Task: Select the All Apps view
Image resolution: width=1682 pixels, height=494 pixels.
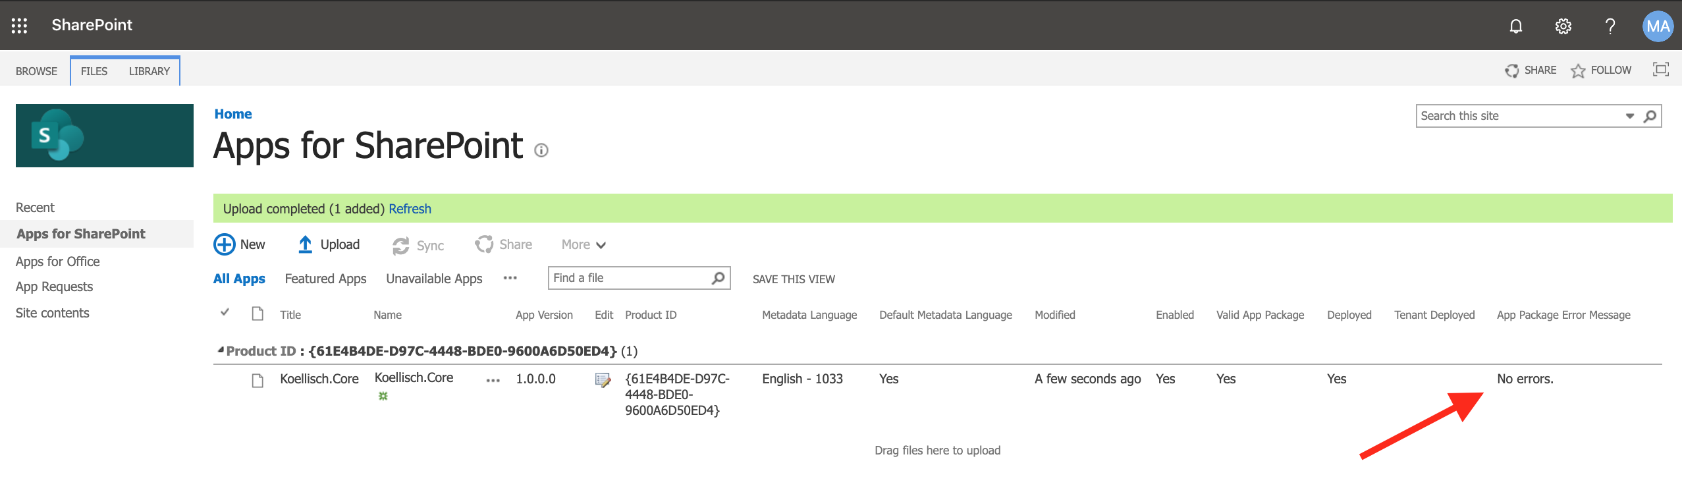Action: (x=239, y=279)
